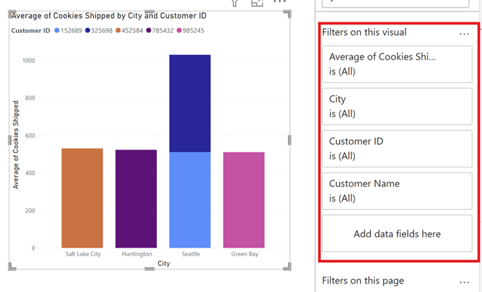The height and width of the screenshot is (292, 482).
Task: Expand the City filter card
Action: 397,106
